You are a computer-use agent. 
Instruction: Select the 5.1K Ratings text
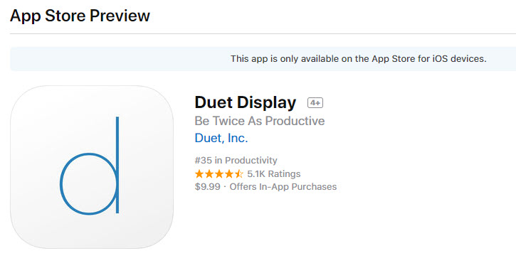(274, 173)
